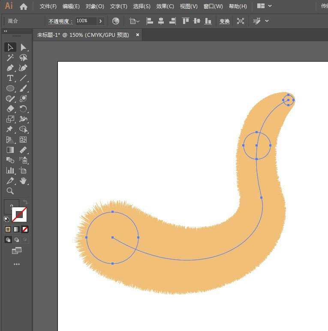Image resolution: width=328 pixels, height=331 pixels.
Task: Select the Pen tool
Action: (10, 68)
